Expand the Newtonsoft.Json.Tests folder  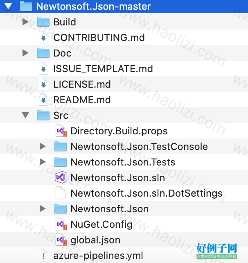43,162
